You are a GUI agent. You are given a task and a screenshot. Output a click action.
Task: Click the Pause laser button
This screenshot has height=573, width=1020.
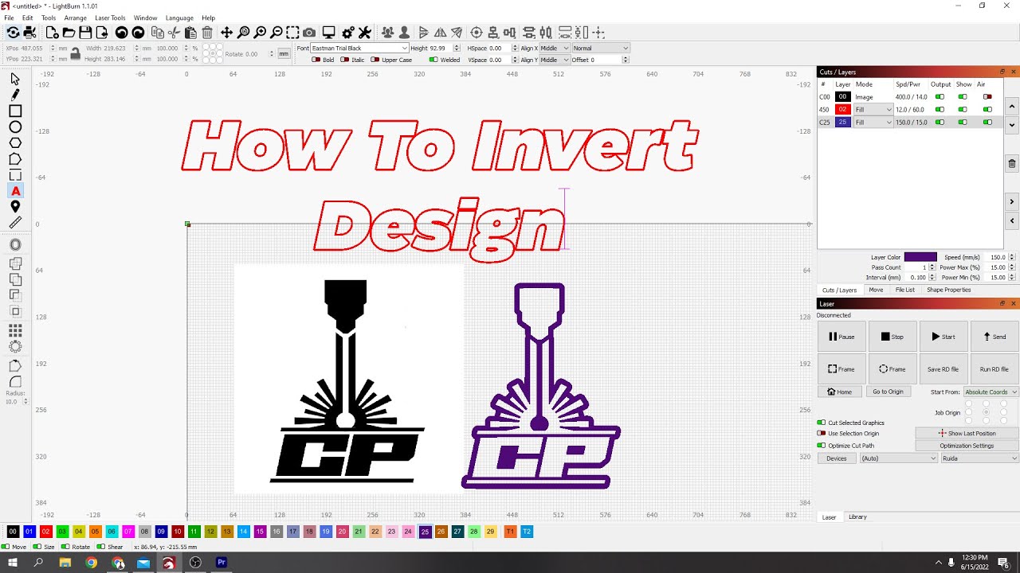point(841,337)
